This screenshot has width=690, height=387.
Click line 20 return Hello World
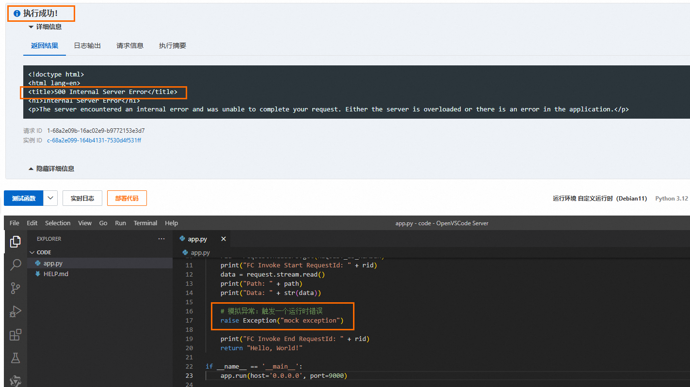click(261, 348)
